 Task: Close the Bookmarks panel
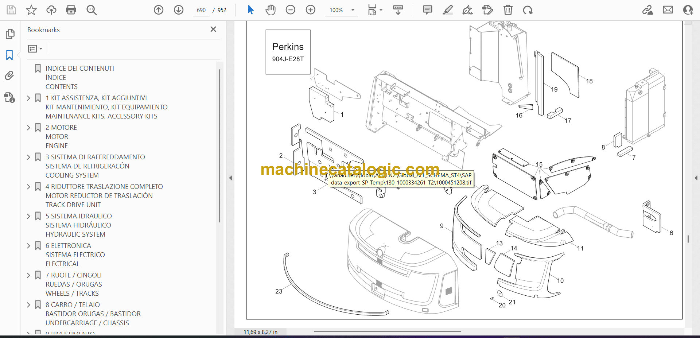coord(213,29)
